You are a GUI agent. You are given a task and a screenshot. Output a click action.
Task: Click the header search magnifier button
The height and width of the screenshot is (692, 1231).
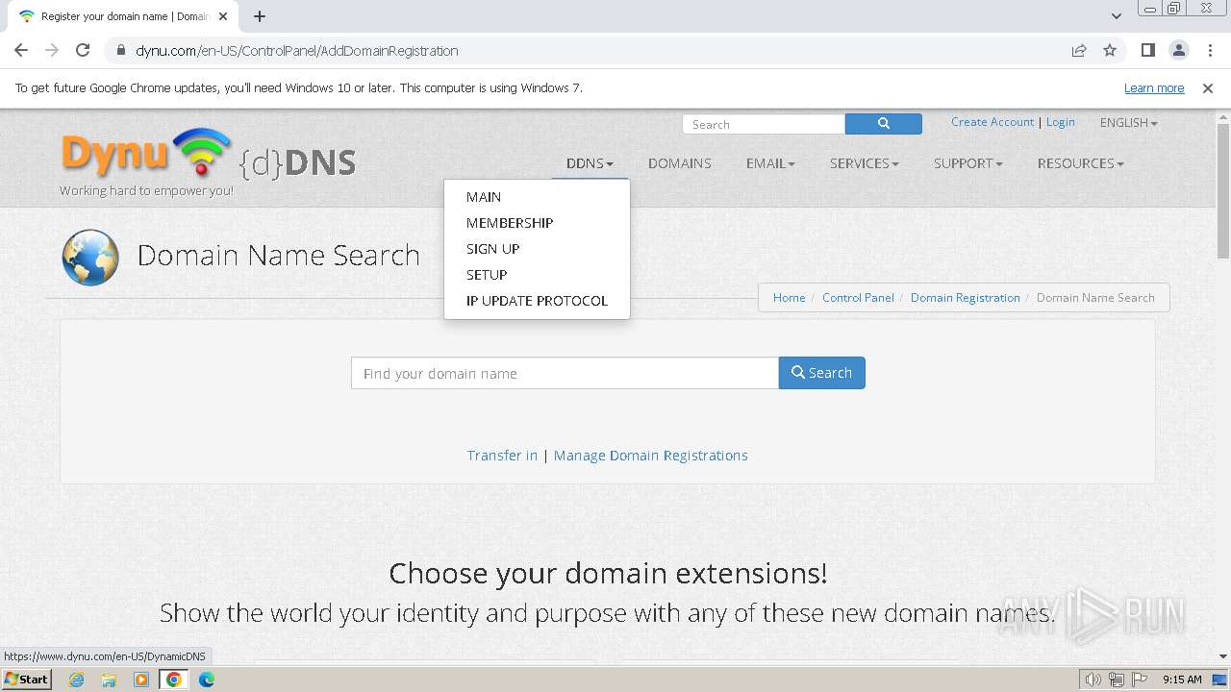pos(883,124)
